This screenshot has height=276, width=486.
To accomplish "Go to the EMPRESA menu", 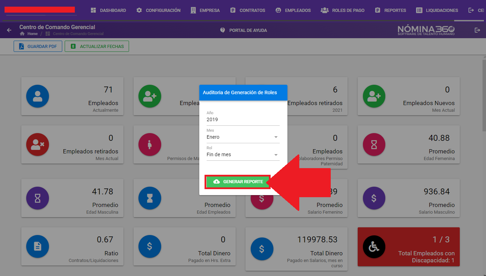I will point(205,10).
